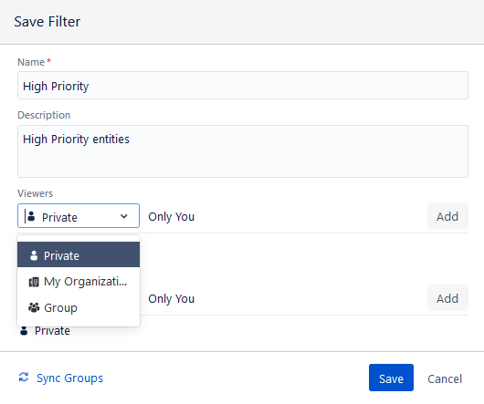
Task: Click the Description text area
Action: click(243, 151)
